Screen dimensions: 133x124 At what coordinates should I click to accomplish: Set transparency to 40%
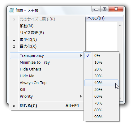click(x=101, y=83)
